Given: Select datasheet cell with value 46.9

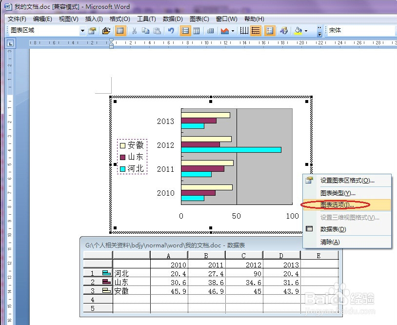Looking at the screenshot, I should click(207, 291).
